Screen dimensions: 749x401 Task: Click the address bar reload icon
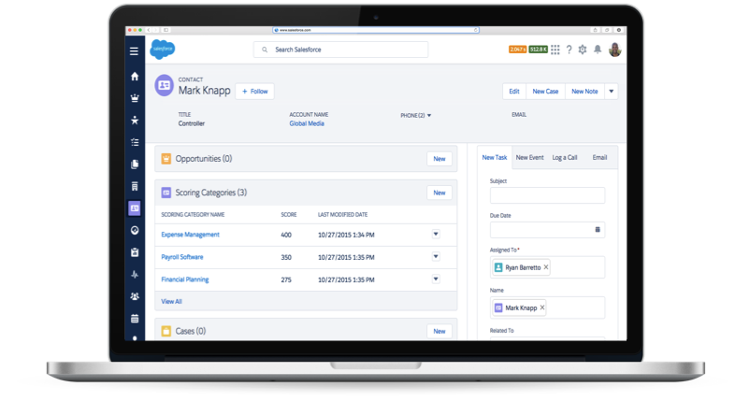476,30
